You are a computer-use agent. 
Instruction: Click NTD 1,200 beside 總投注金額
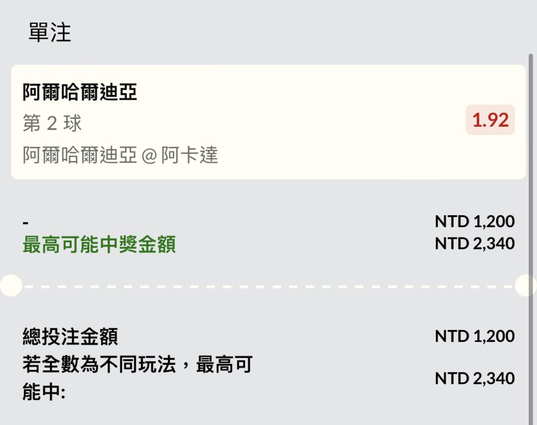tap(474, 337)
